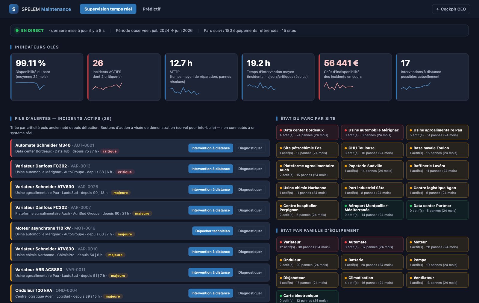The height and width of the screenshot is (303, 479).
Task: Click the availability sparkline in the 99.11 % card
Action: (x=30, y=86)
